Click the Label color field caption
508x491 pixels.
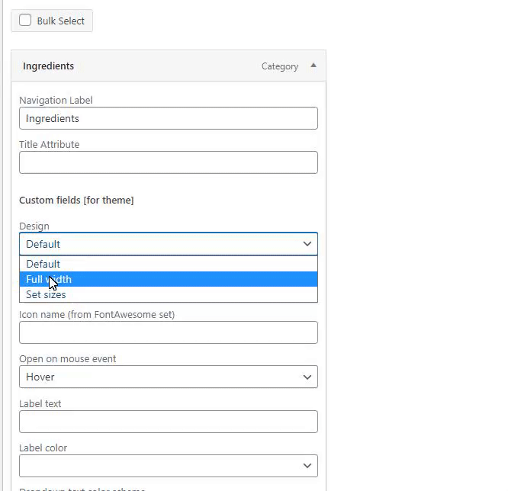[43, 448]
